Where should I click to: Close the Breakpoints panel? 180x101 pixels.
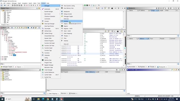click(x=179, y=8)
